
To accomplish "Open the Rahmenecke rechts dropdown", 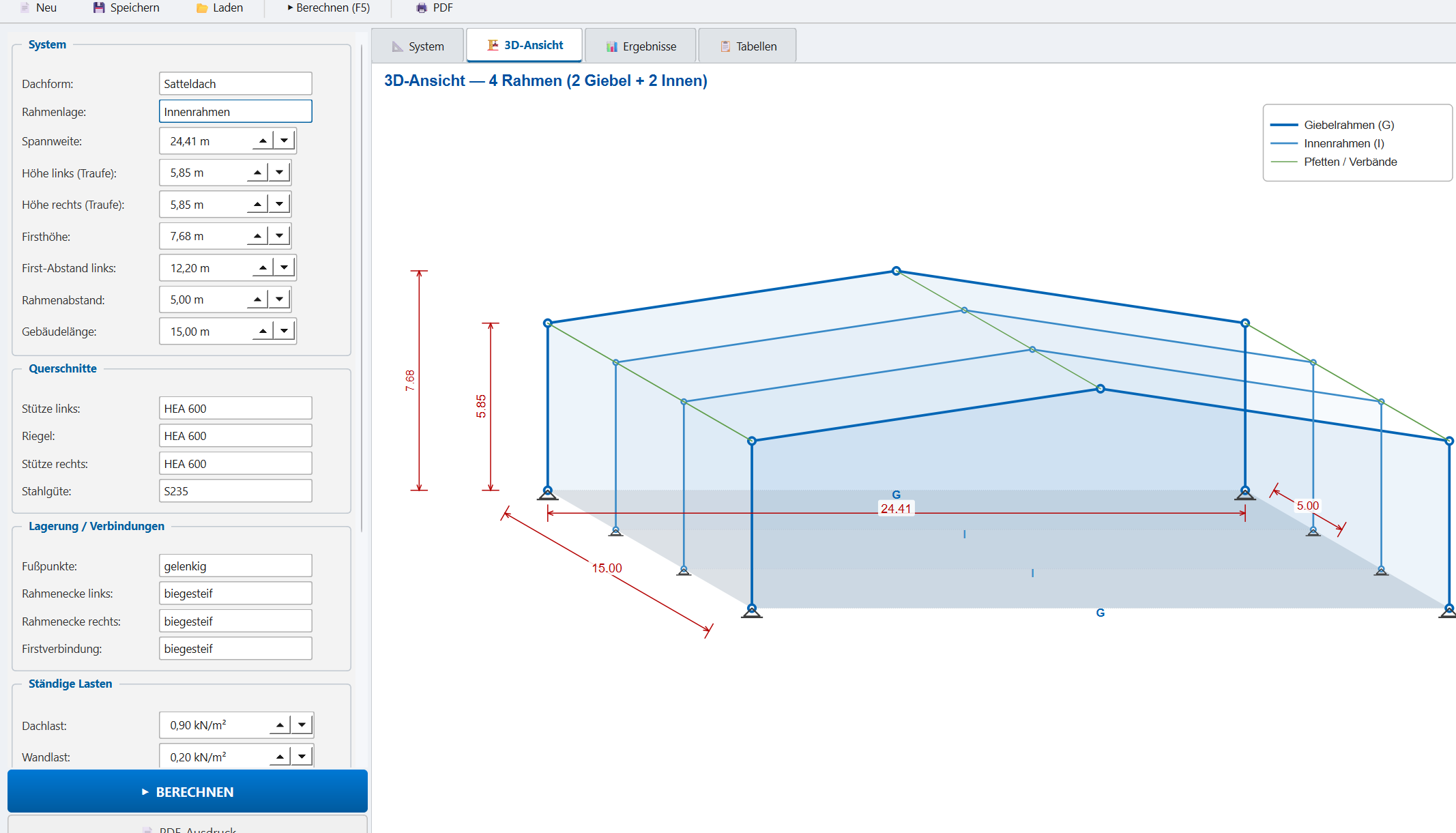I will click(x=235, y=622).
